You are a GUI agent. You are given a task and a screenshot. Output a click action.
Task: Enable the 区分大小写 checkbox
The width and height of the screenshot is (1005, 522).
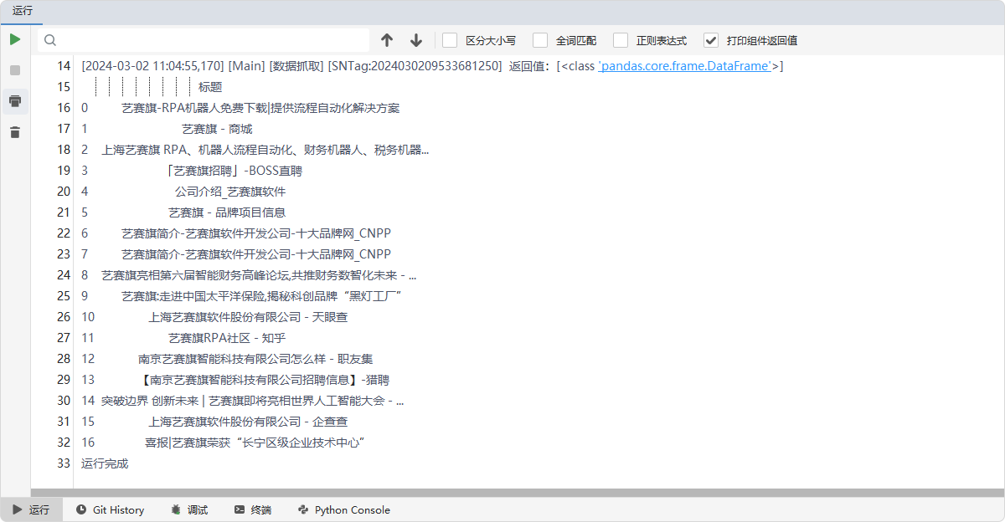pyautogui.click(x=450, y=40)
